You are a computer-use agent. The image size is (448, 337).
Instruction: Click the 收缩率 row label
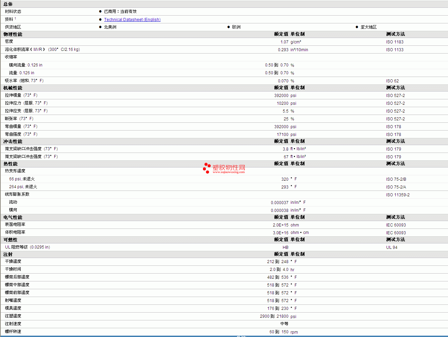point(11,57)
